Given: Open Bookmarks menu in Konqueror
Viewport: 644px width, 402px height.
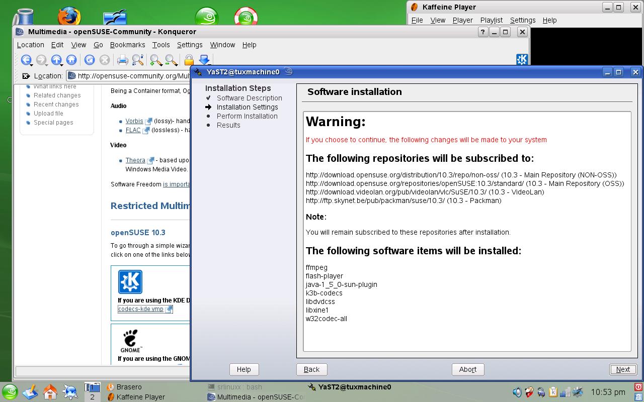Looking at the screenshot, I should point(127,45).
